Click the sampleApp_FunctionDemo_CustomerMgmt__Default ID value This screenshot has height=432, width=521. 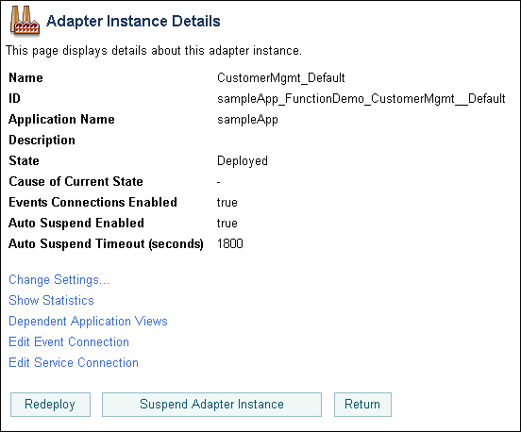(361, 99)
